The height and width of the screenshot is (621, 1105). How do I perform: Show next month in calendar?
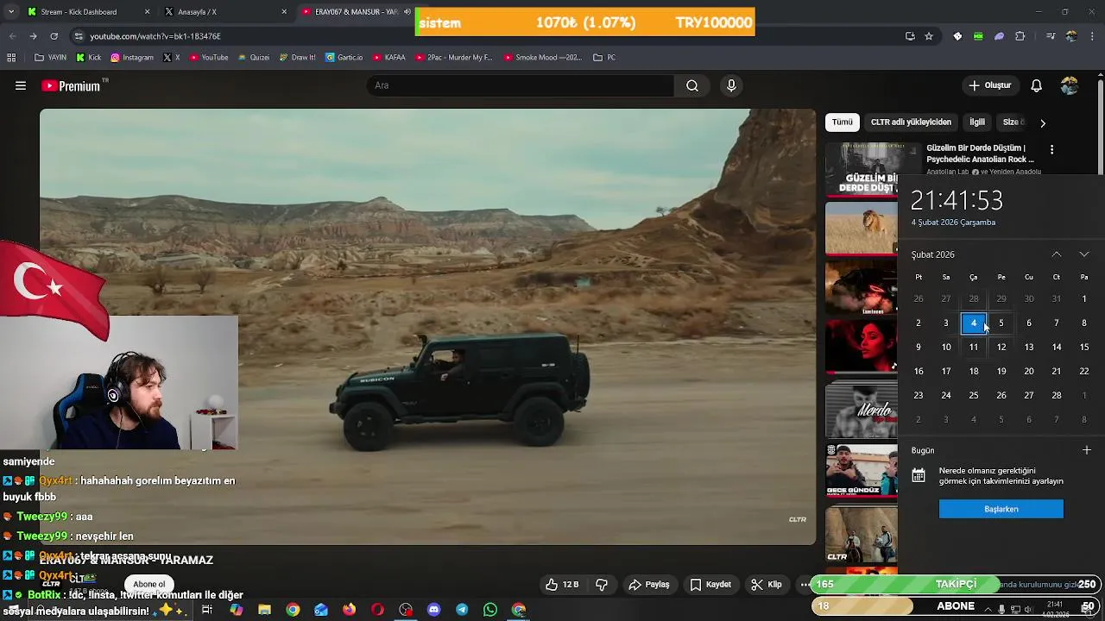click(x=1084, y=254)
